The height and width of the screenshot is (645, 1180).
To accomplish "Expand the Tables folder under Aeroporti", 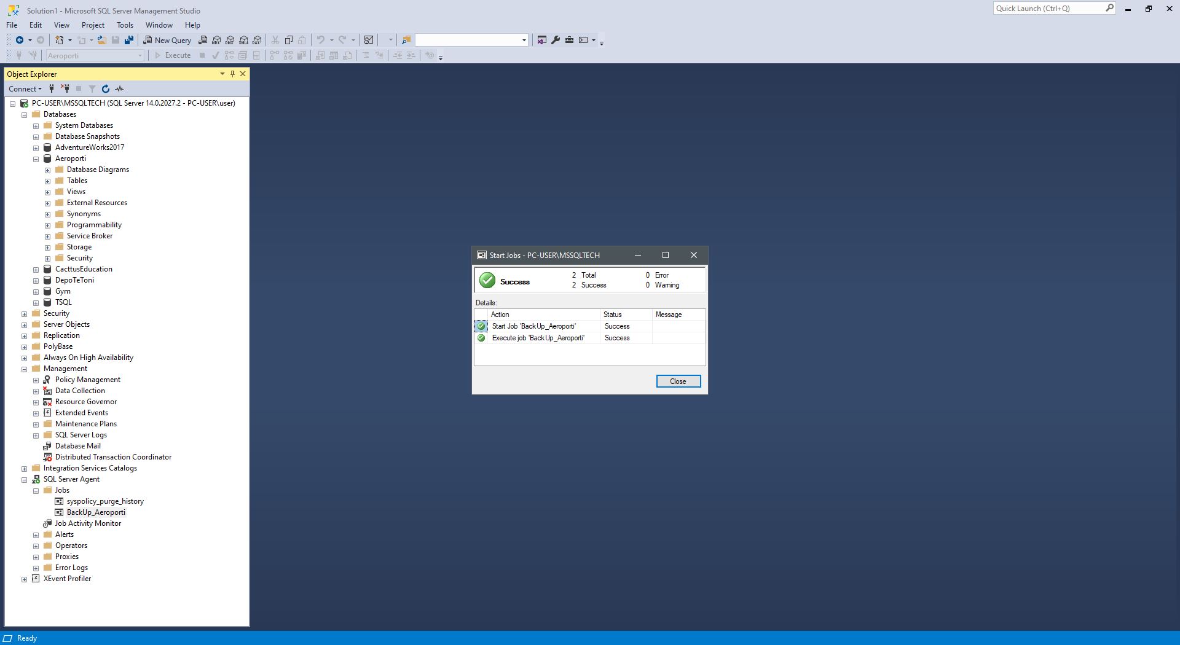I will click(47, 181).
